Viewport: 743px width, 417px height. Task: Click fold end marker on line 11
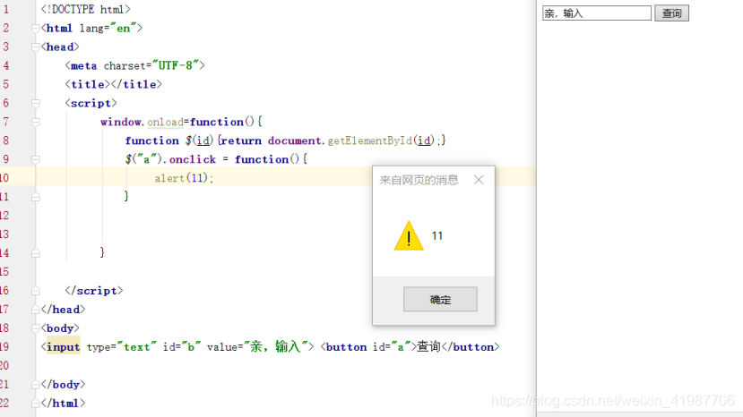coord(36,197)
